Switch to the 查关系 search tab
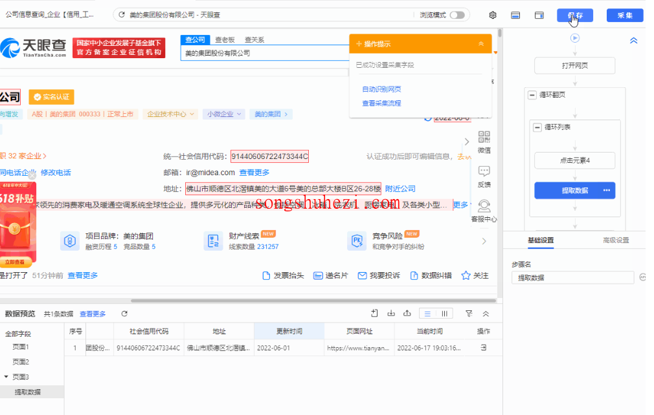This screenshot has height=415, width=654. (254, 40)
